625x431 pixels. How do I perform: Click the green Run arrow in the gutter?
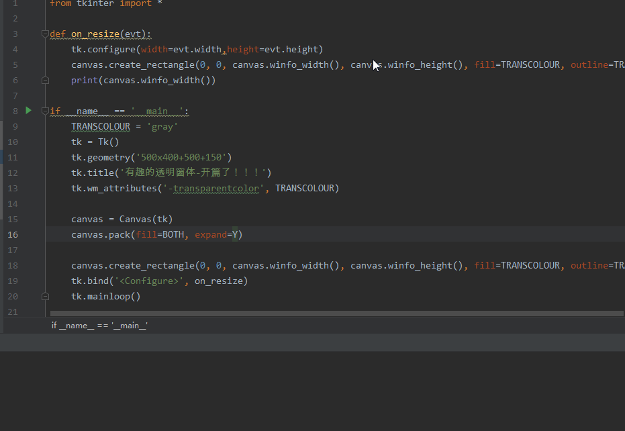point(28,110)
